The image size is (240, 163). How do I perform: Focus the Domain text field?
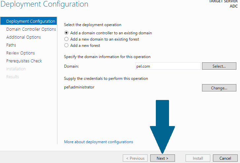coord(168,66)
